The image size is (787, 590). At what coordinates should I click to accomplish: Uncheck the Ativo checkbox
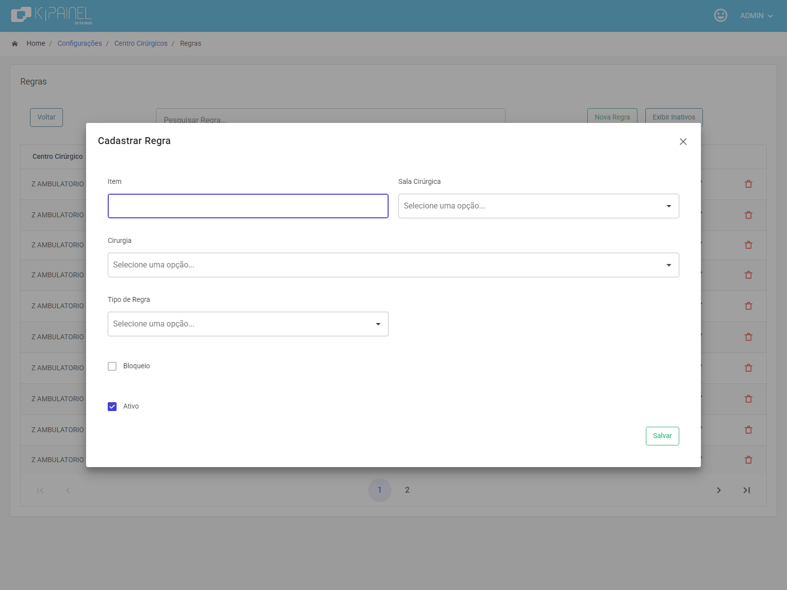(112, 407)
